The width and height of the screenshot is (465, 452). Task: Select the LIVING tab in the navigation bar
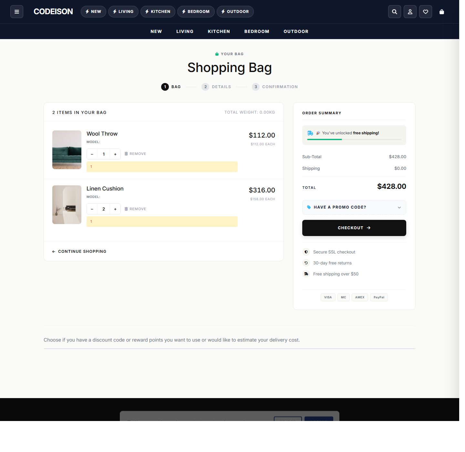tap(185, 31)
